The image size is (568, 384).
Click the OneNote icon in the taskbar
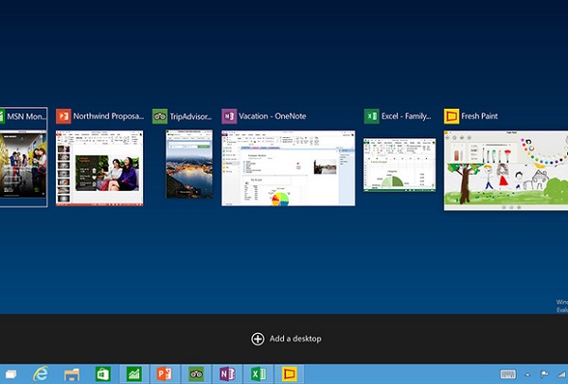coord(227,373)
